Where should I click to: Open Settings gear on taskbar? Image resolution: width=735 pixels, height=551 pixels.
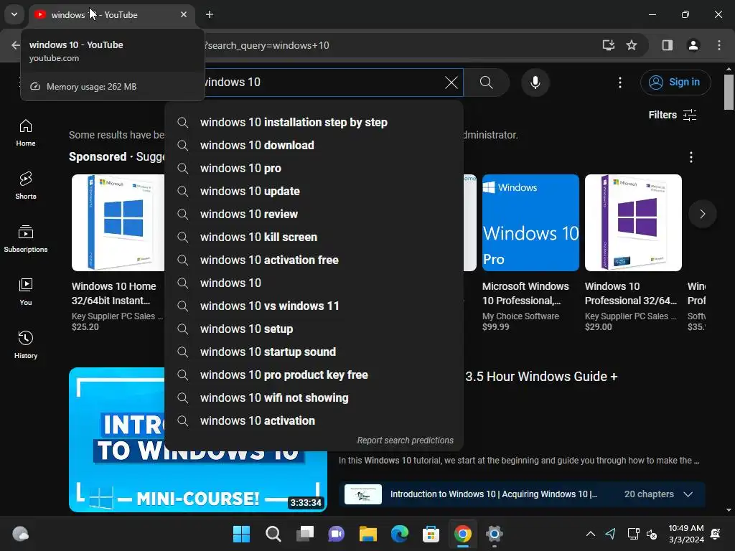[x=494, y=534]
